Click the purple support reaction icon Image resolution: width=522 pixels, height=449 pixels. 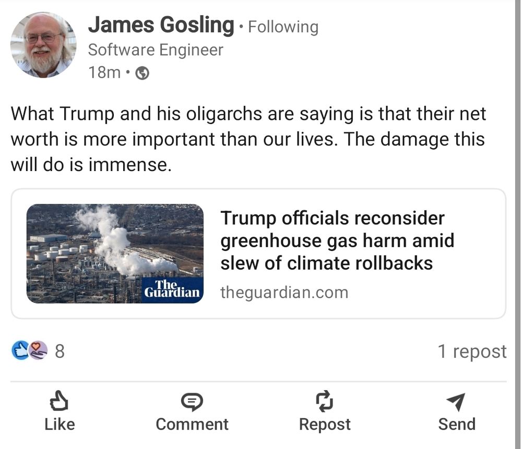38,350
